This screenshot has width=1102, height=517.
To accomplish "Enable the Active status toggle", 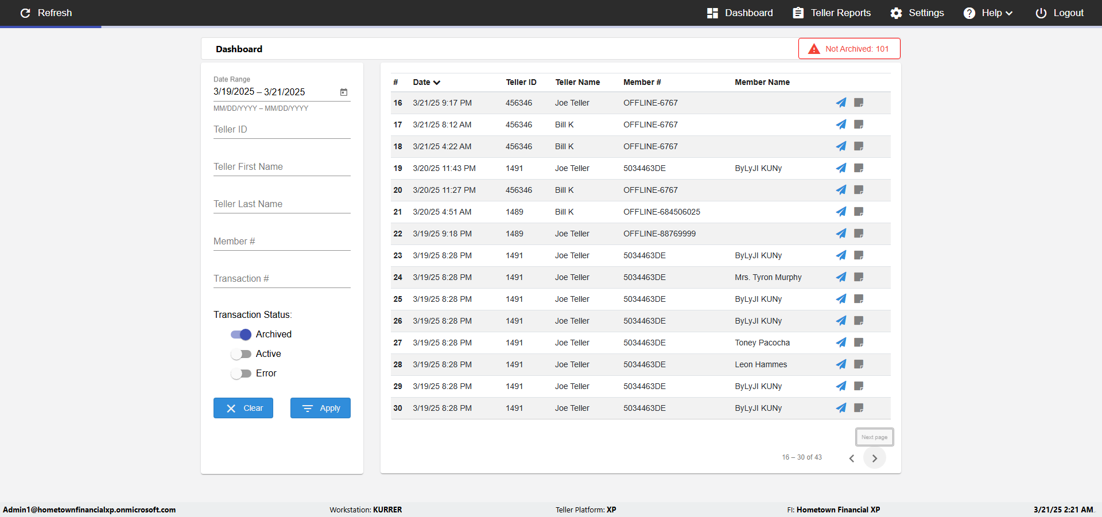I will [x=241, y=354].
